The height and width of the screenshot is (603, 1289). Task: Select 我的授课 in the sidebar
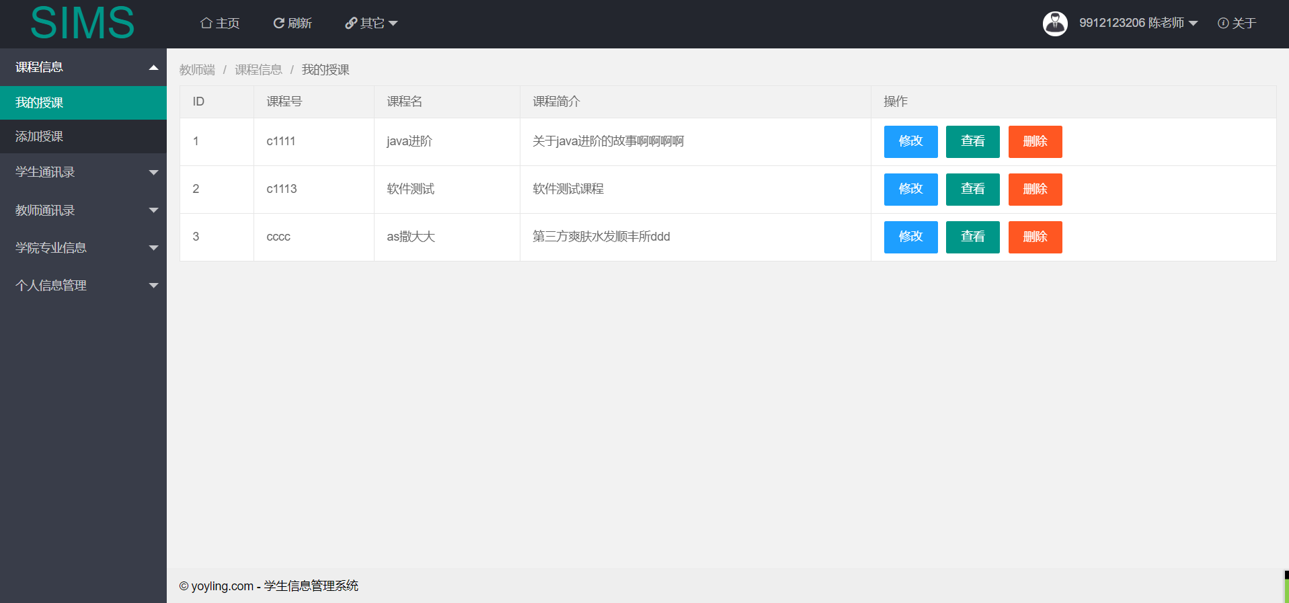point(83,103)
